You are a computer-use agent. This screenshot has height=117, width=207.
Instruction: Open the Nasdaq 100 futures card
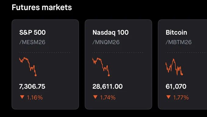click(118, 64)
